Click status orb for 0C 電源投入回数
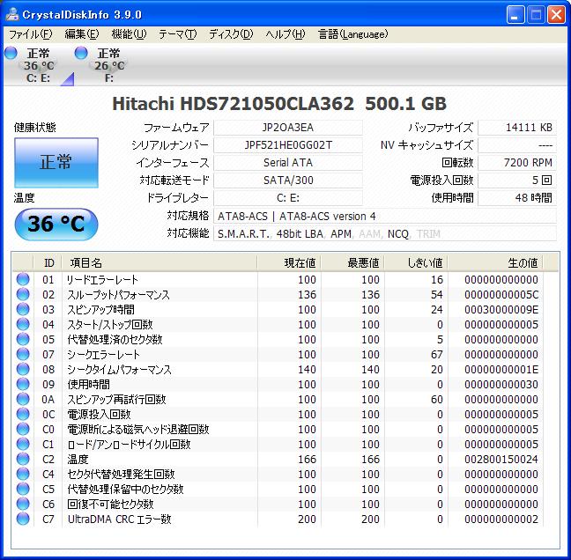Screen dimensions: 571x560 23,414
